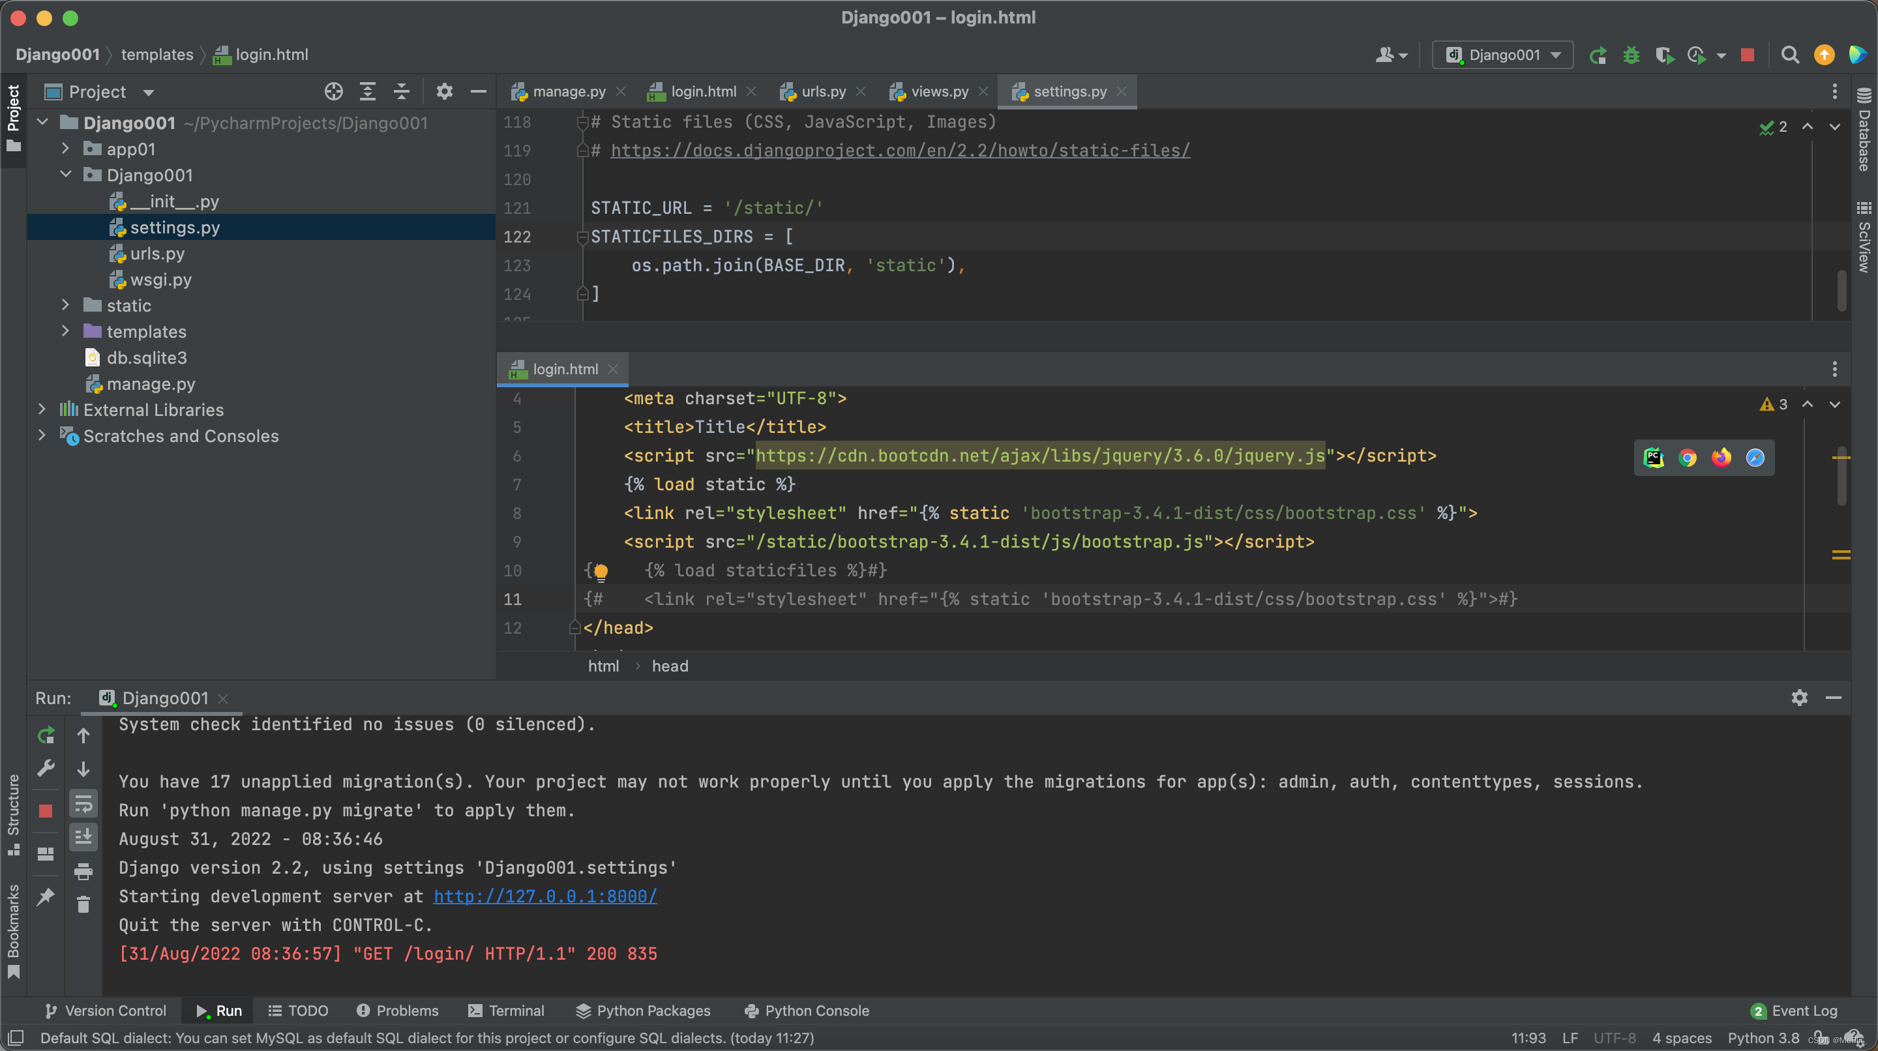Run with Coverage shield icon
Screen dimensions: 1878x1051
pyautogui.click(x=1664, y=55)
